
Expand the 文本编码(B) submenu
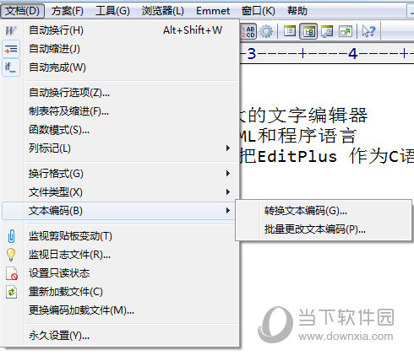(119, 211)
